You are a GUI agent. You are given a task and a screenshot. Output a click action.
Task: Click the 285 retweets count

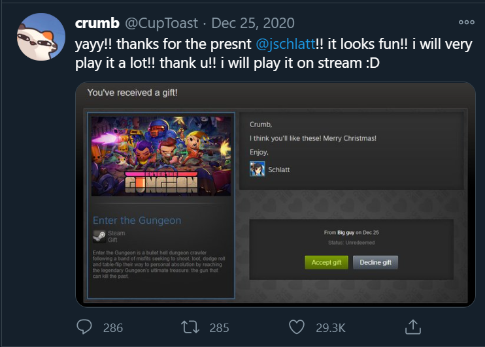click(x=219, y=328)
